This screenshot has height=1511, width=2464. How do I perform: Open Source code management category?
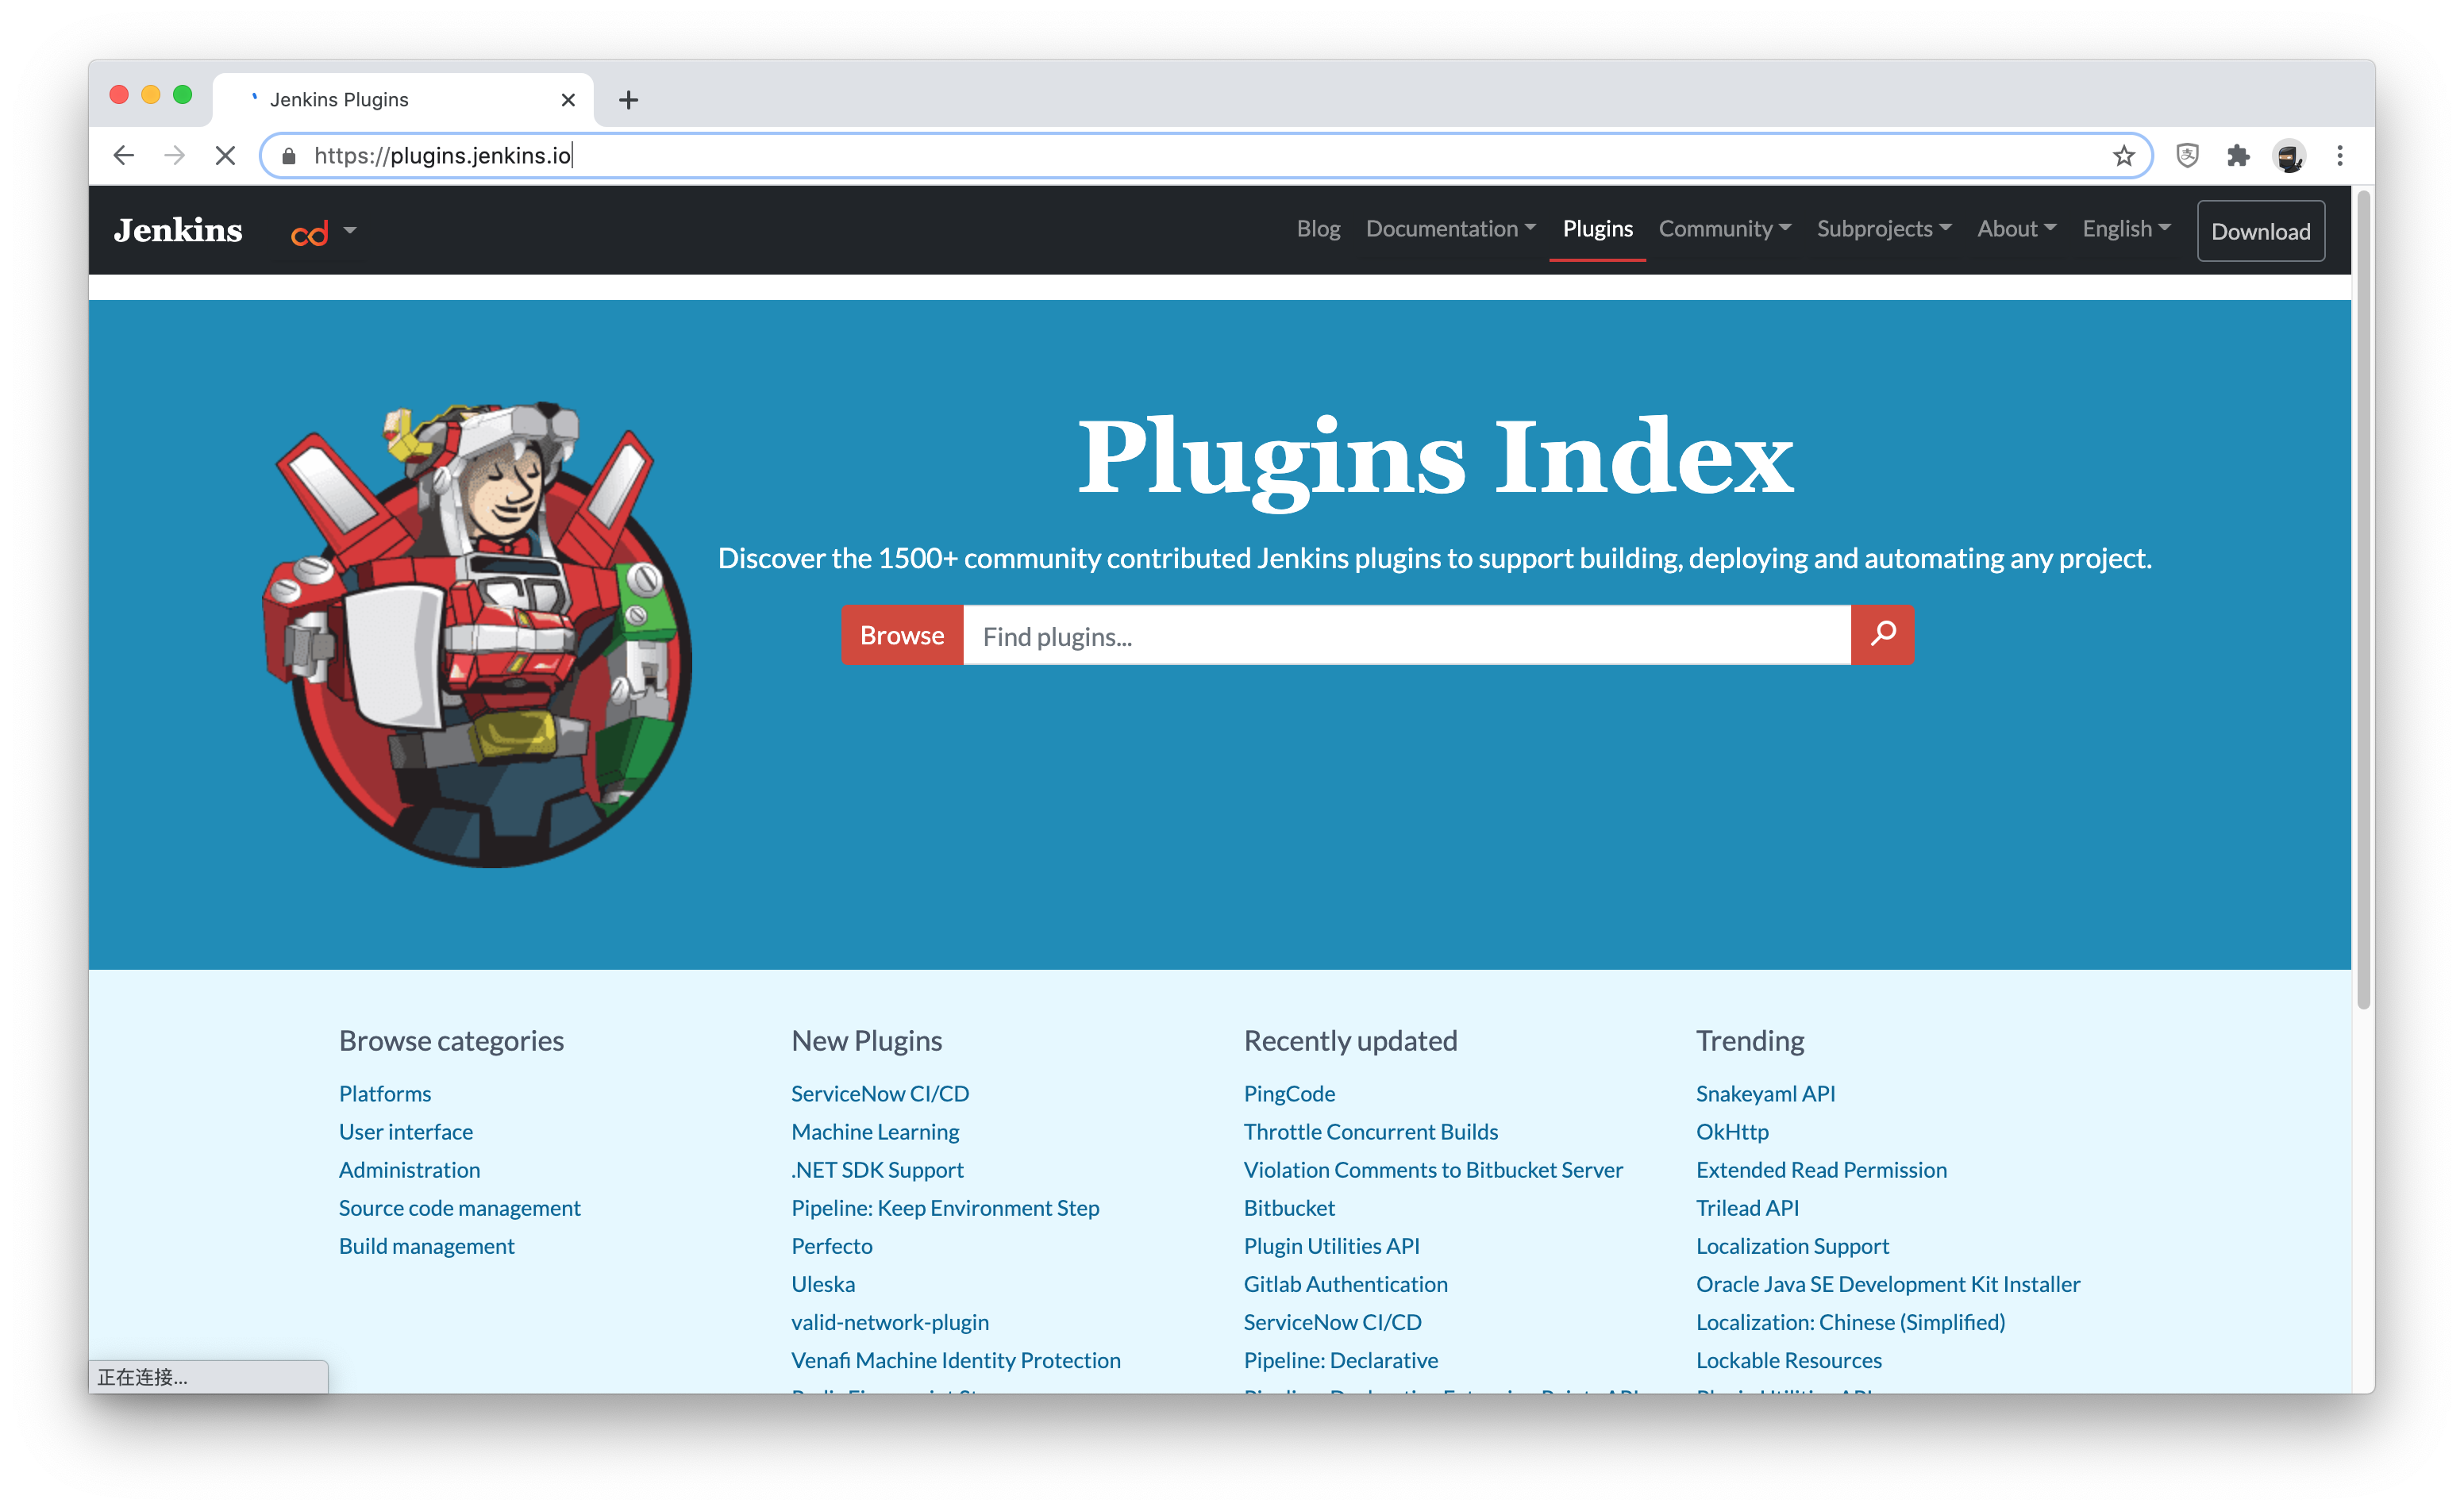[x=459, y=1207]
